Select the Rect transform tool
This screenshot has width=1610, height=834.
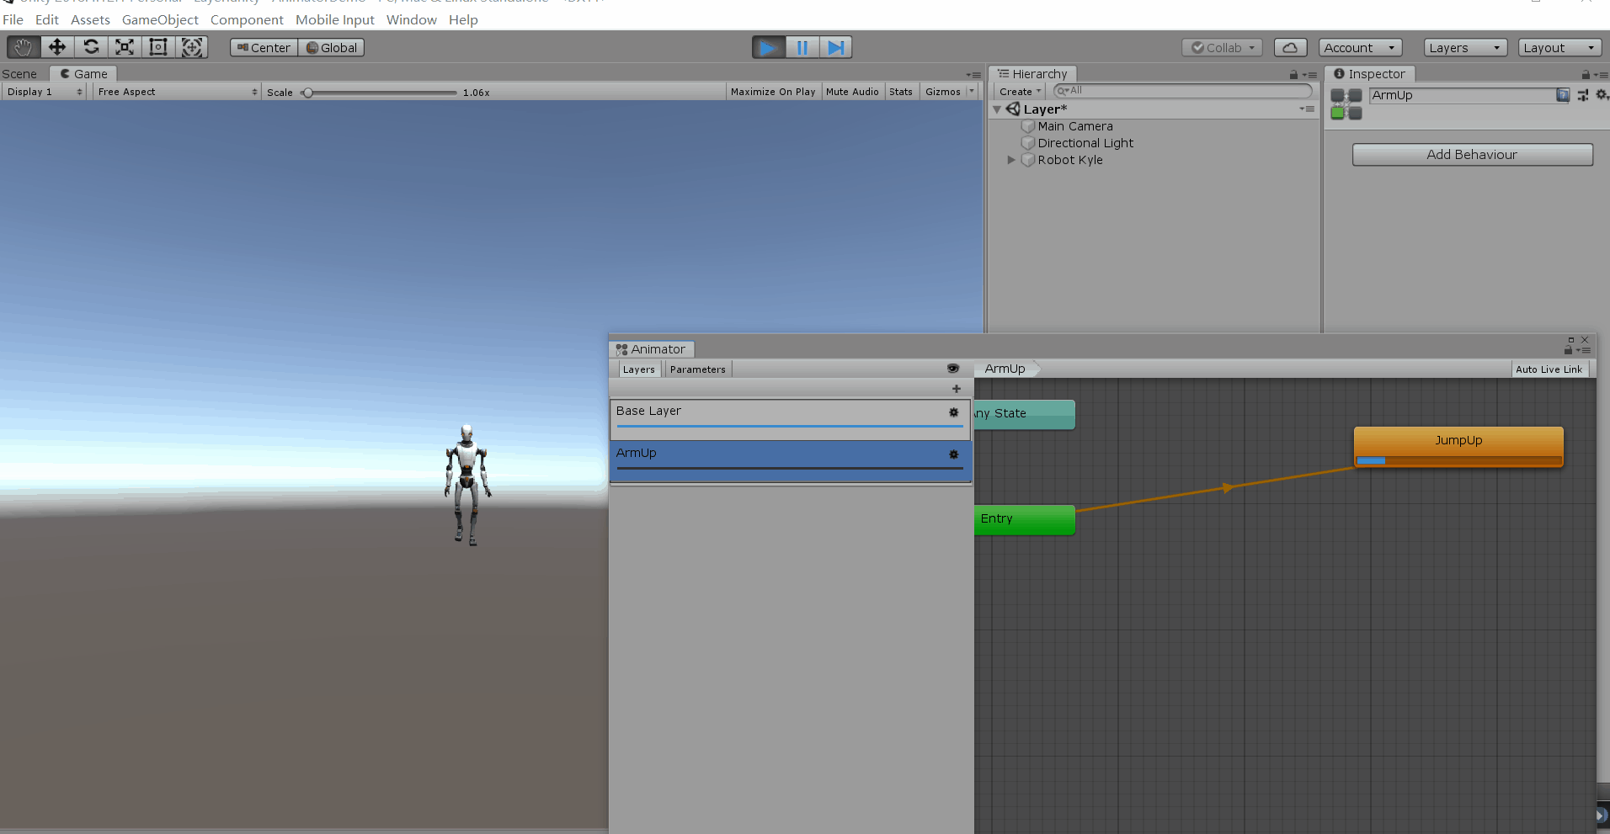158,47
